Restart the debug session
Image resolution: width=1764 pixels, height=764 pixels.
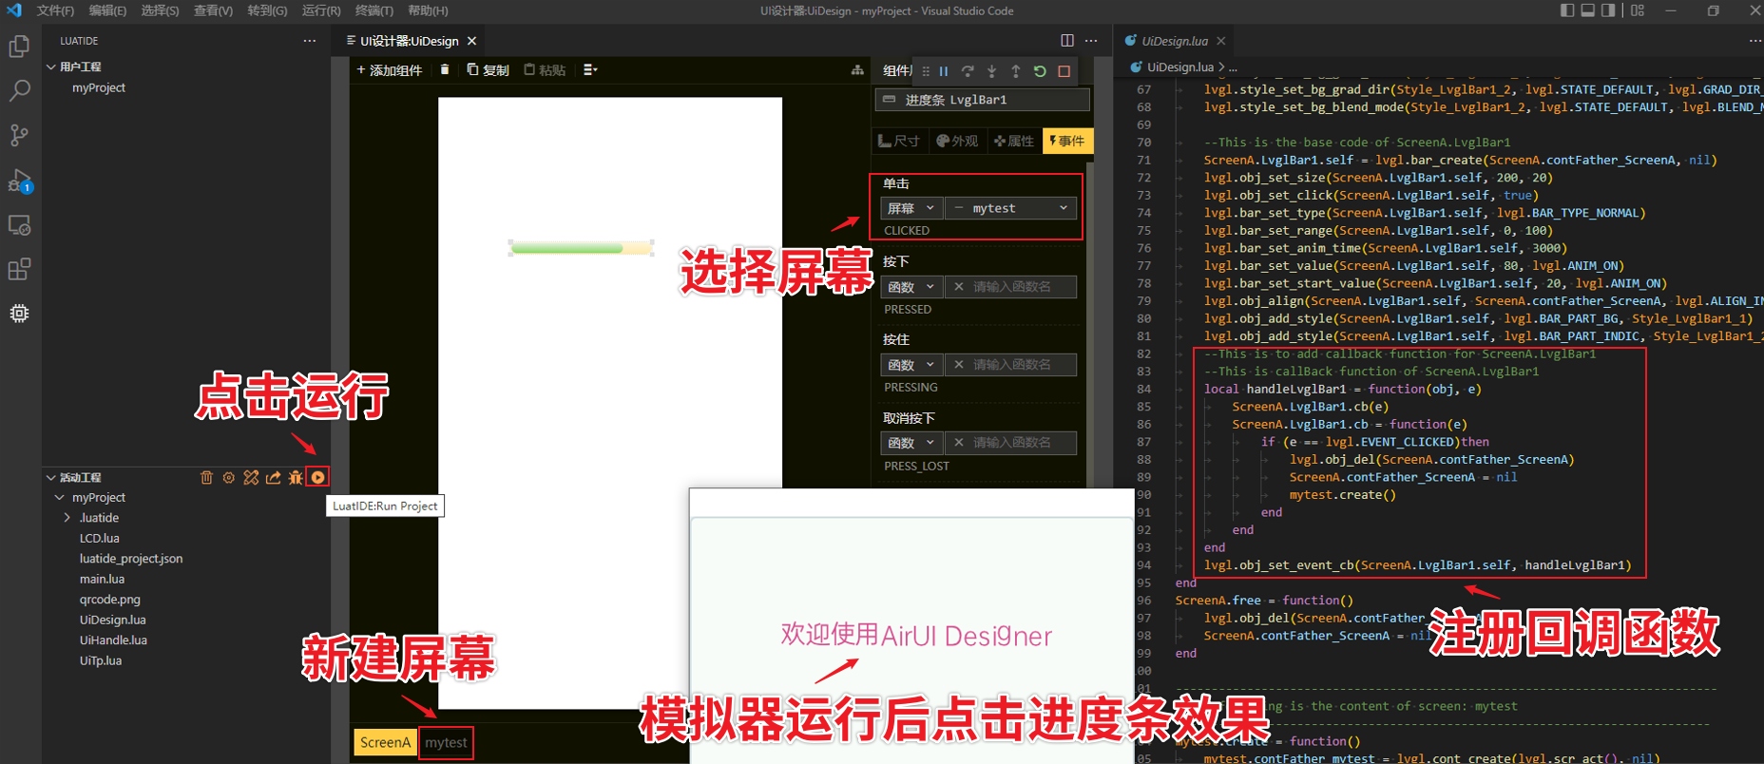tap(1040, 71)
